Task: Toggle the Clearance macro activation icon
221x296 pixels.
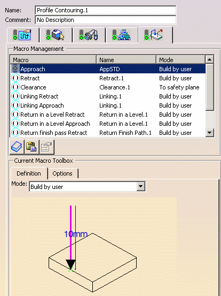Action: click(x=15, y=87)
